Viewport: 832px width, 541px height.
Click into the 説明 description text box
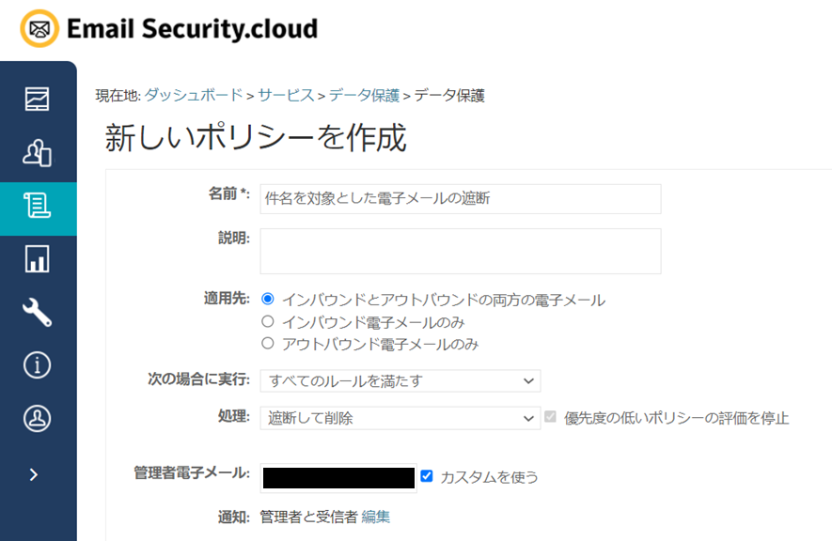[460, 251]
